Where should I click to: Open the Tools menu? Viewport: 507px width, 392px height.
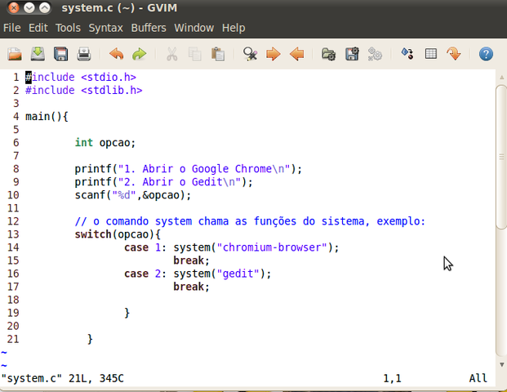point(68,28)
